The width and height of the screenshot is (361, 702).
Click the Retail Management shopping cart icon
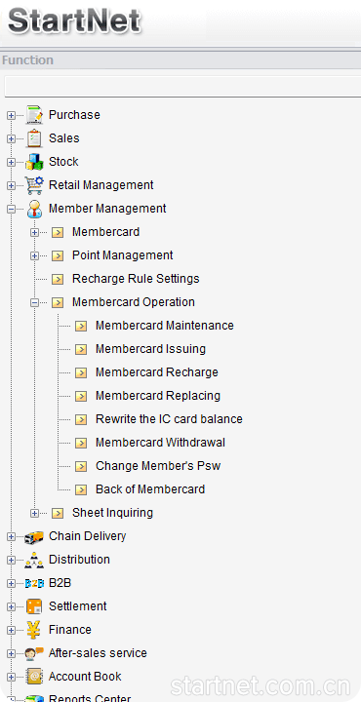click(34, 185)
